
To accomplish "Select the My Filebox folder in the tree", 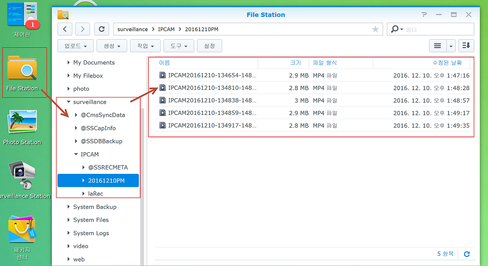I will [88, 76].
